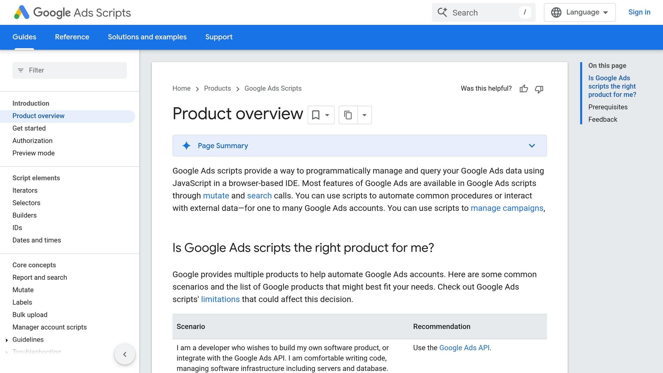663x373 pixels.
Task: Open the Google Ads Scripts breadcrumb link
Action: point(273,88)
